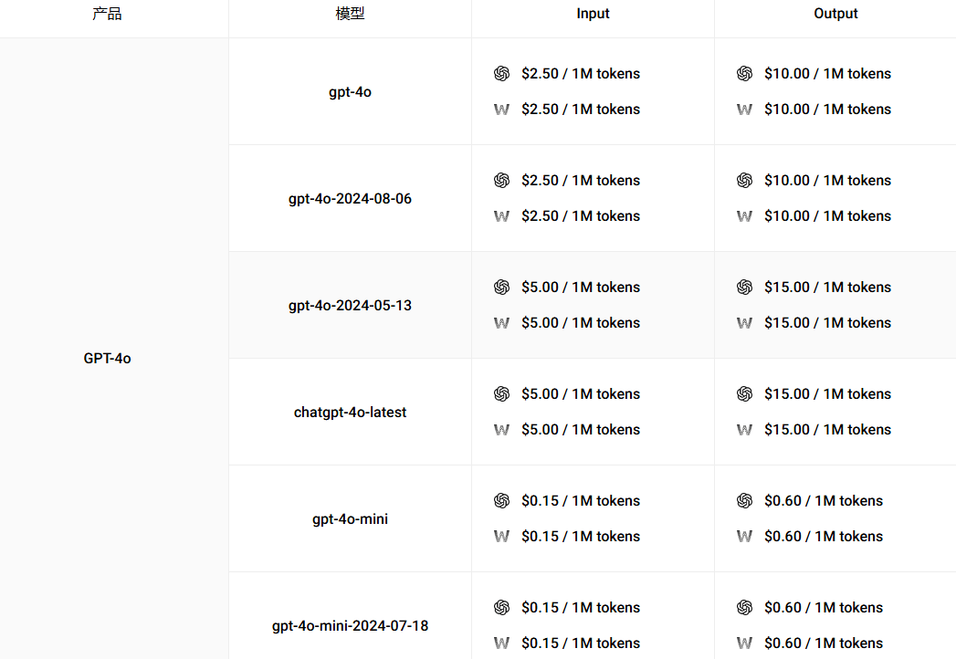Select the chatgpt-4o-latest model name
Image resolution: width=956 pixels, height=659 pixels.
pyautogui.click(x=350, y=413)
